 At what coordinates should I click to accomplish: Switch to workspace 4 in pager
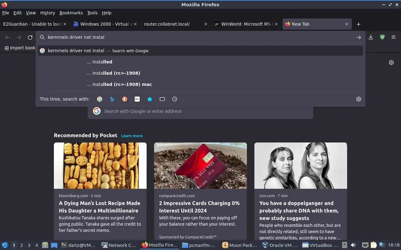click(37, 245)
